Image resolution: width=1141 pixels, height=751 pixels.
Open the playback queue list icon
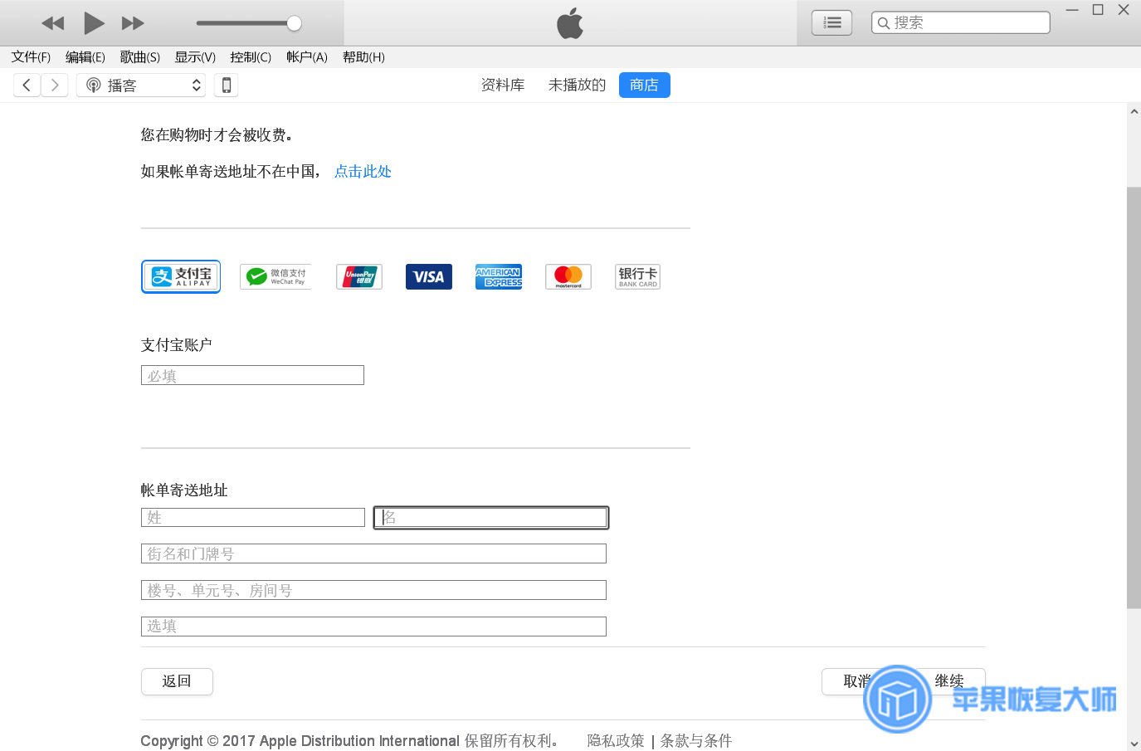point(831,22)
